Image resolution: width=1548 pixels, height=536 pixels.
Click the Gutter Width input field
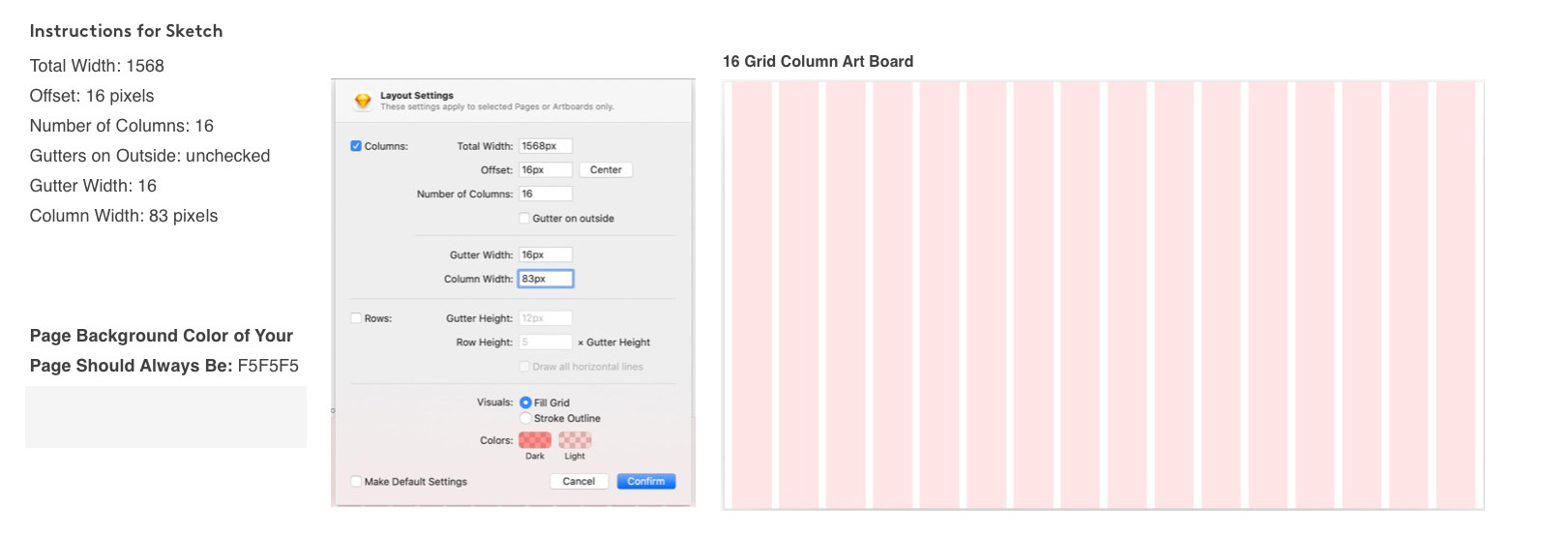(546, 255)
